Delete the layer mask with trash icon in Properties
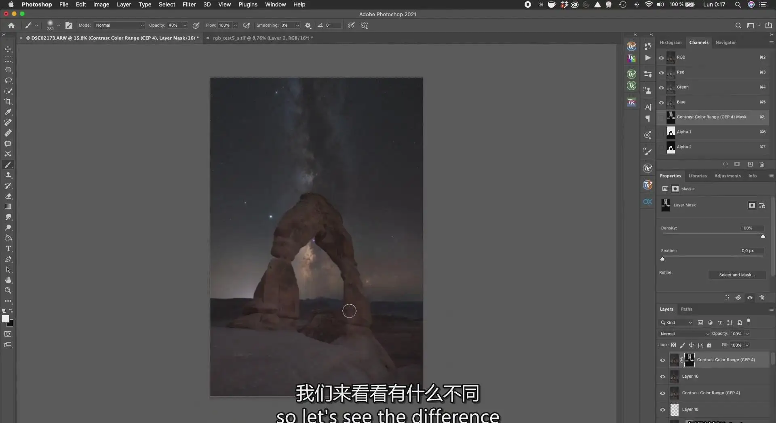 point(761,298)
